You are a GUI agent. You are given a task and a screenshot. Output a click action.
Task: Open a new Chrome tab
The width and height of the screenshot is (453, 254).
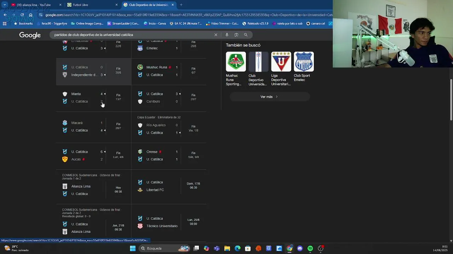point(181,5)
